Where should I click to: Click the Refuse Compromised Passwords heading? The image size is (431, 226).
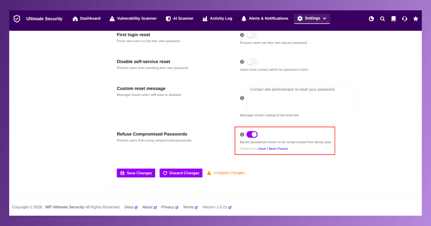point(152,134)
